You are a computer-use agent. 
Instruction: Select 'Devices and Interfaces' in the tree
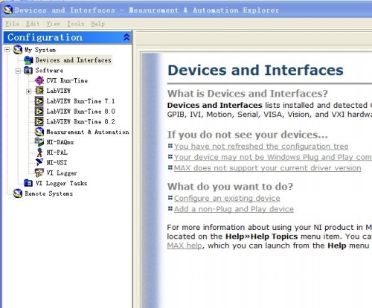[x=74, y=60]
